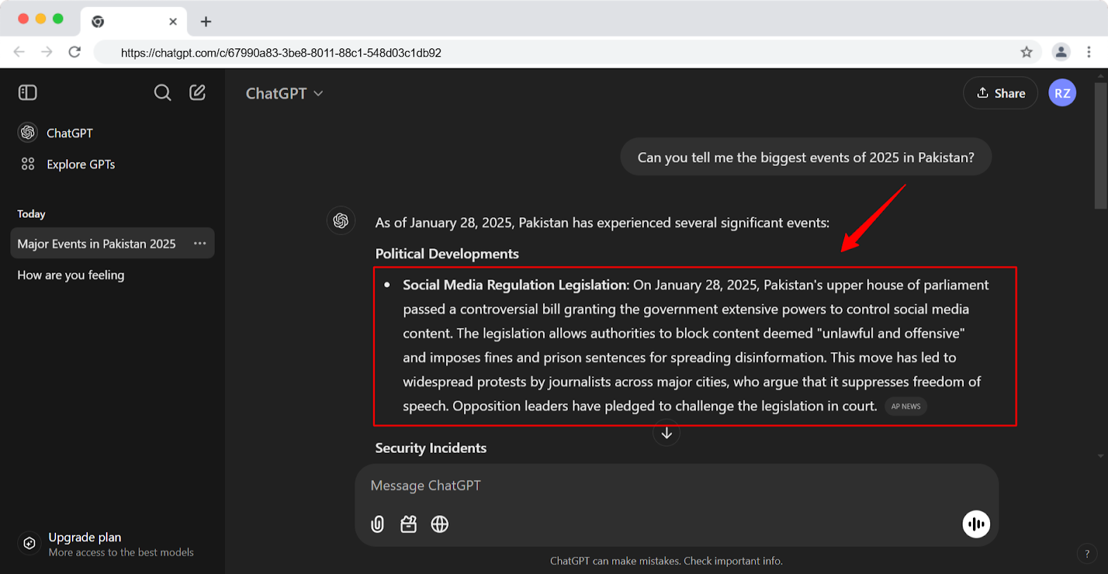The height and width of the screenshot is (574, 1108).
Task: Open the tools toolbox icon
Action: [x=409, y=524]
